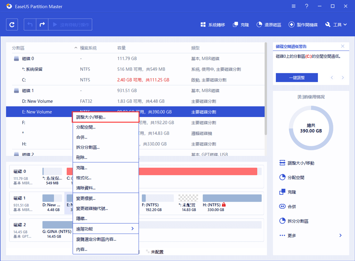Click the refresh icon in the toolbar
The height and width of the screenshot is (261, 355).
pyautogui.click(x=12, y=25)
